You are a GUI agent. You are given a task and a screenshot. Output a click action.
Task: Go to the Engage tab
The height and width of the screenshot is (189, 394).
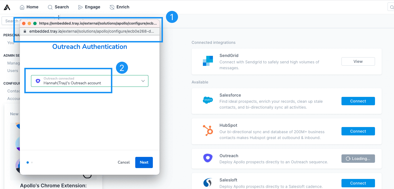click(x=89, y=7)
